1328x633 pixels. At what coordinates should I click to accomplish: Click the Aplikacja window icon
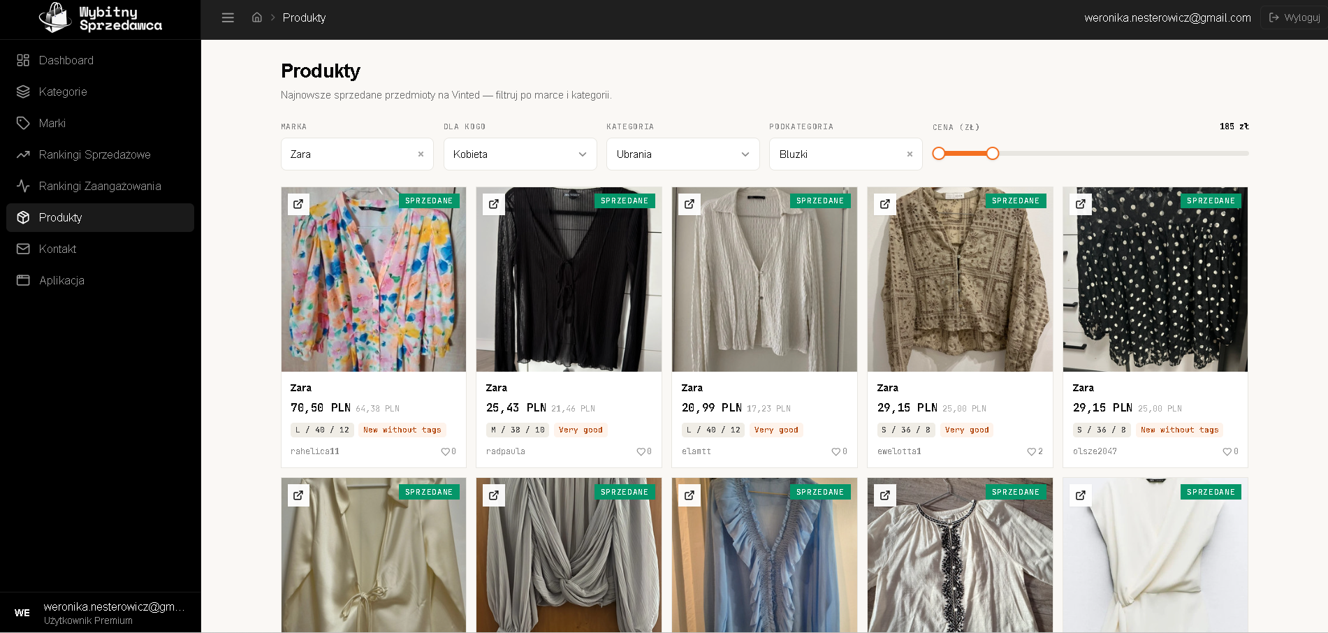[x=23, y=280]
